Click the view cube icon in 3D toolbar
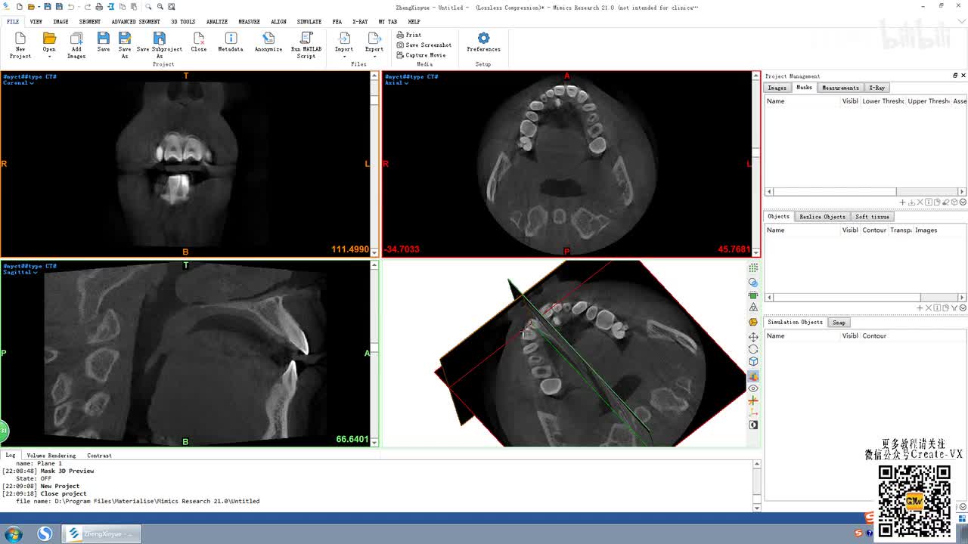968x544 pixels. coord(753,362)
